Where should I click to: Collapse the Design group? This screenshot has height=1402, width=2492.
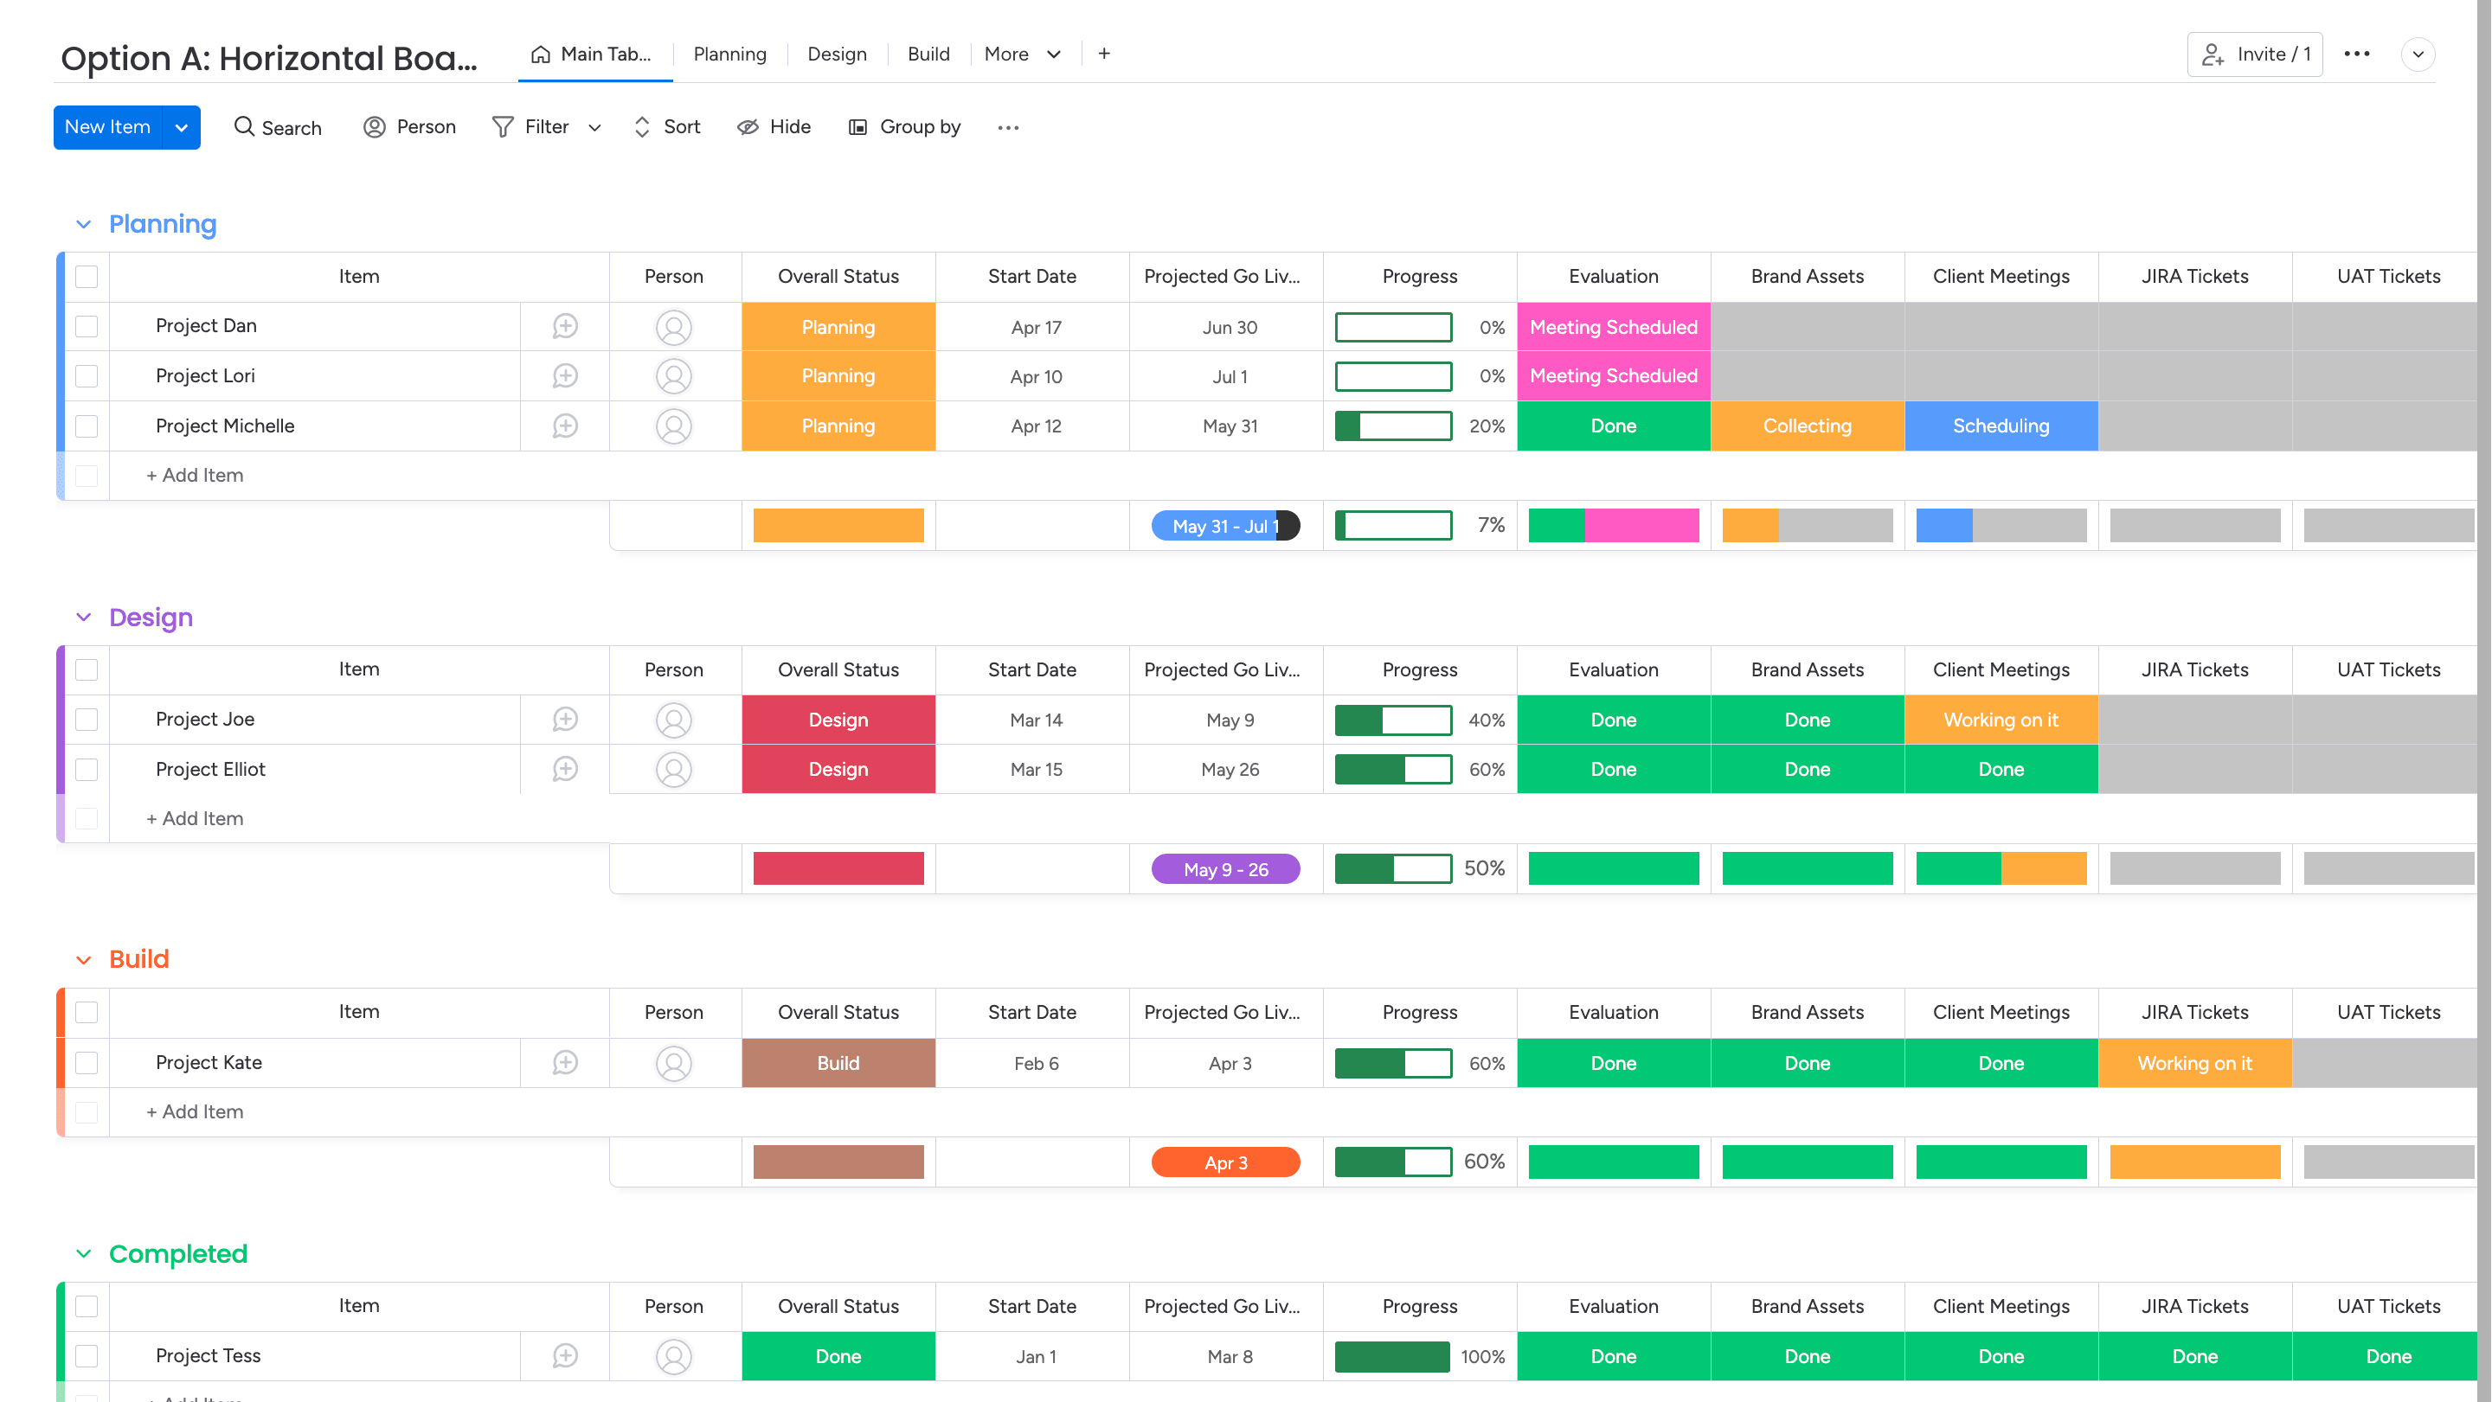click(83, 617)
